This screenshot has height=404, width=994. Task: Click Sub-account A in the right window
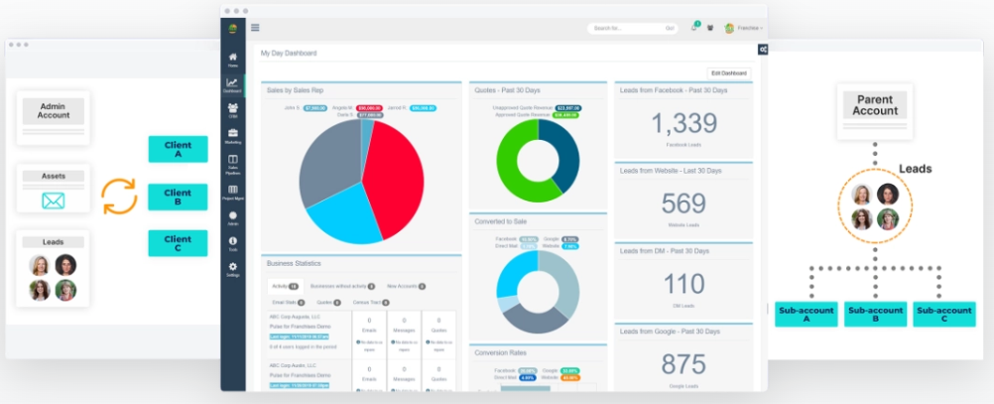(807, 315)
